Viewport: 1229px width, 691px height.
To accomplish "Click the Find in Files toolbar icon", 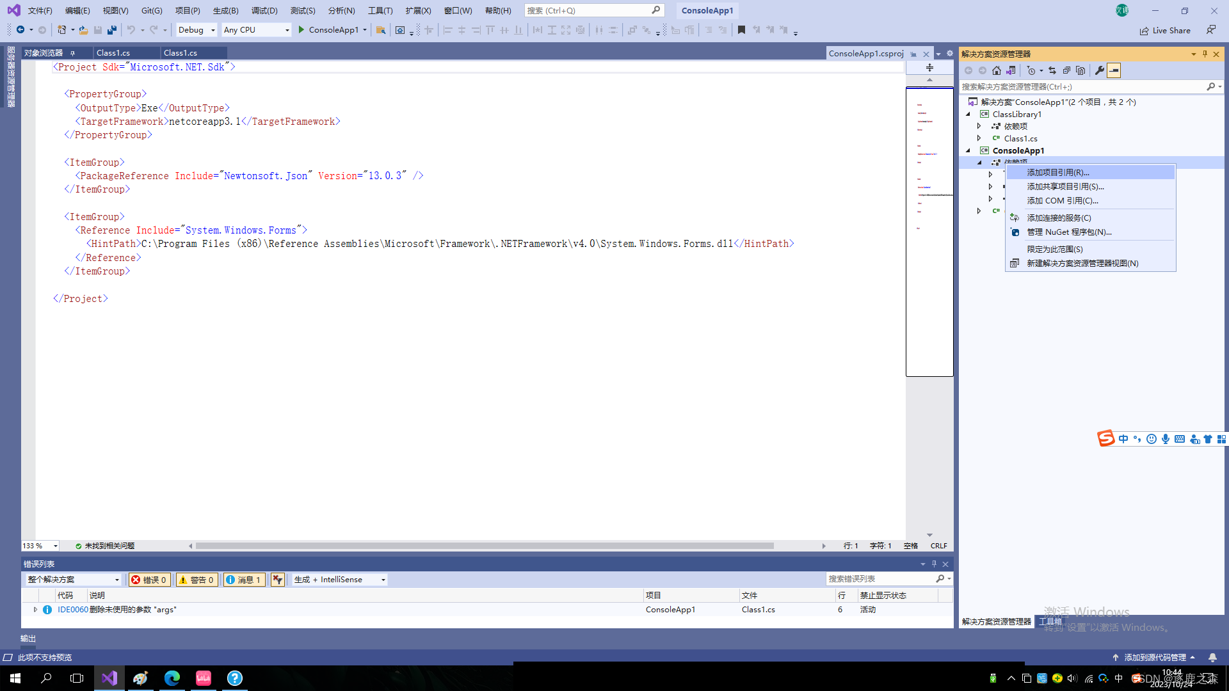I will pos(381,30).
